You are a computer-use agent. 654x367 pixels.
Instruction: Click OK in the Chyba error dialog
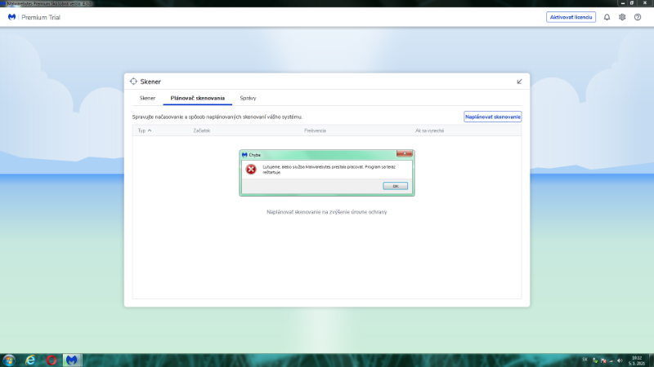click(395, 186)
